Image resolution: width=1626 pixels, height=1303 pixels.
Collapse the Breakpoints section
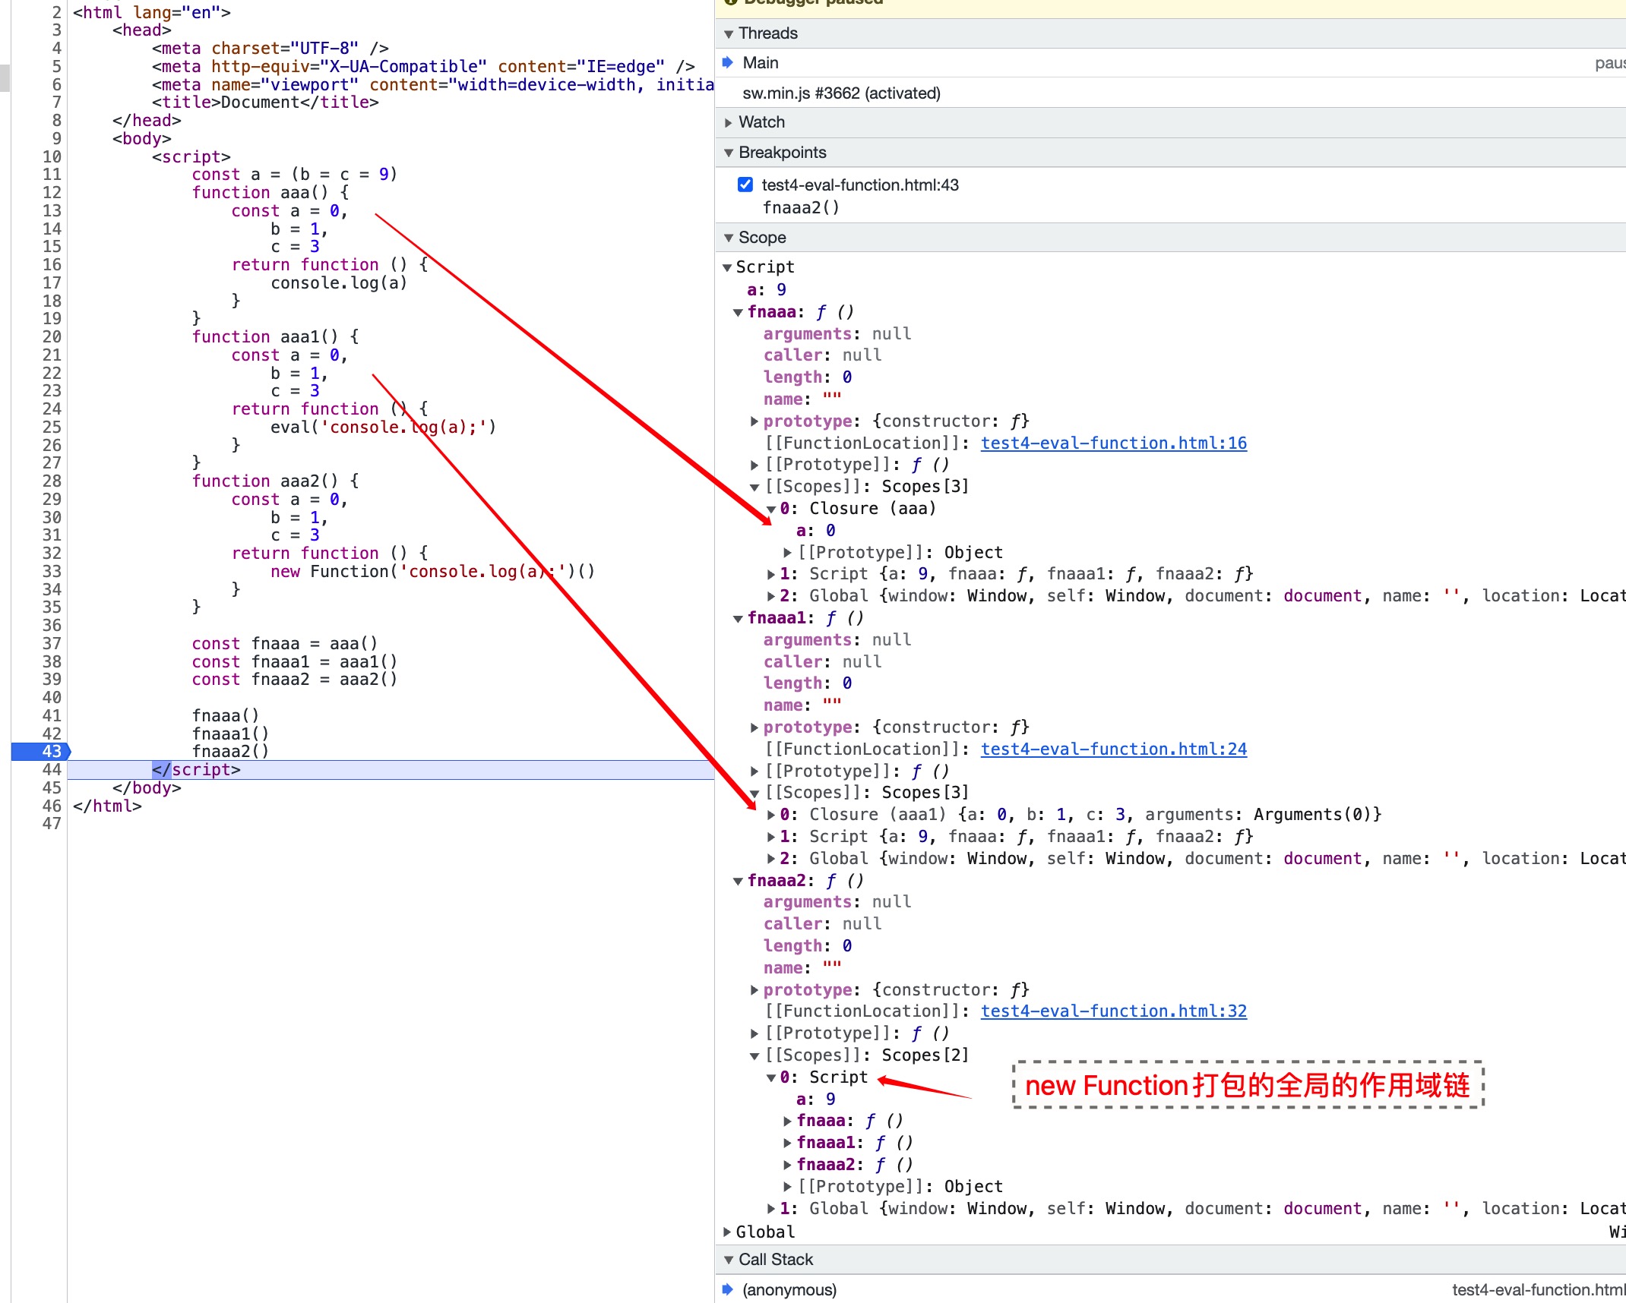729,153
